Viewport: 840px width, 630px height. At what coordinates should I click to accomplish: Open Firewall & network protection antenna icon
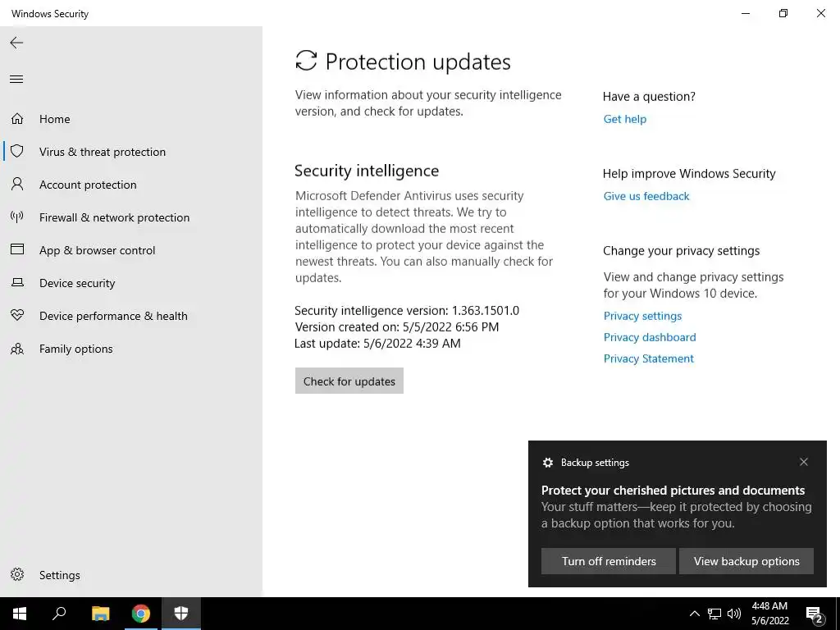(17, 217)
